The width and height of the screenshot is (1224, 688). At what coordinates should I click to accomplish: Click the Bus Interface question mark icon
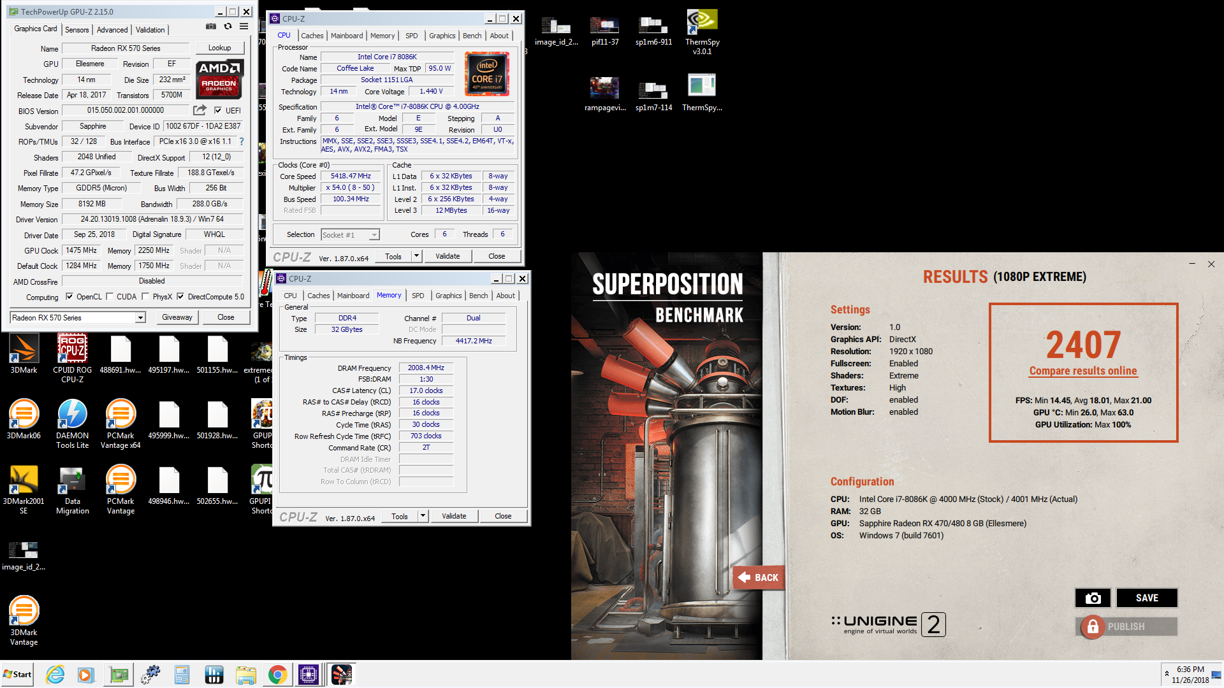pyautogui.click(x=242, y=141)
